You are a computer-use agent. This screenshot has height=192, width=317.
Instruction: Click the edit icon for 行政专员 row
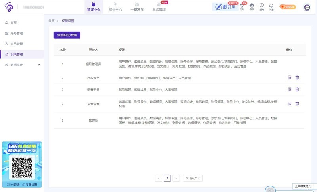point(290,78)
